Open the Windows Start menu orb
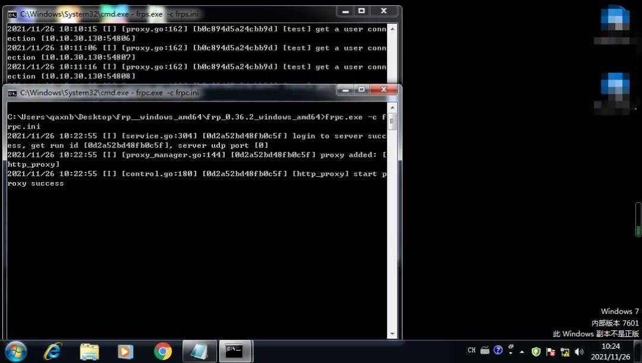Viewport: 642px width, 363px height. point(17,351)
